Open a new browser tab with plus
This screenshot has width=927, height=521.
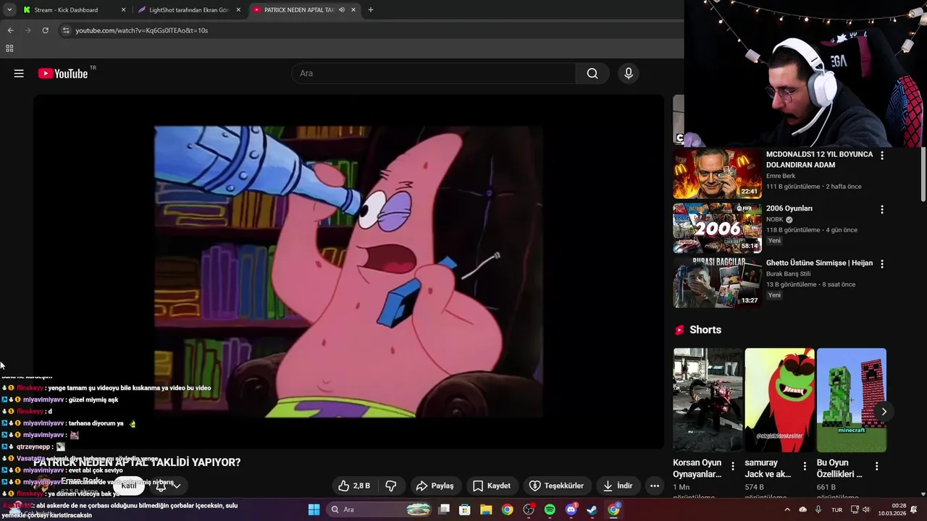tap(371, 10)
